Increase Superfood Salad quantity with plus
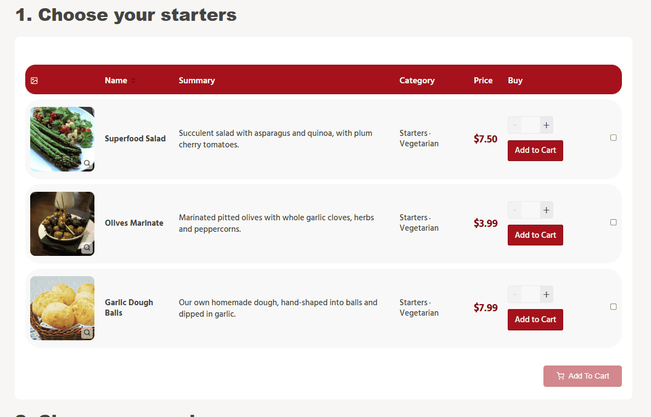 (546, 125)
